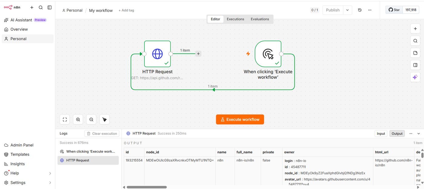Image resolution: width=424 pixels, height=189 pixels.
Task: Select the Editor tab
Action: tap(215, 19)
